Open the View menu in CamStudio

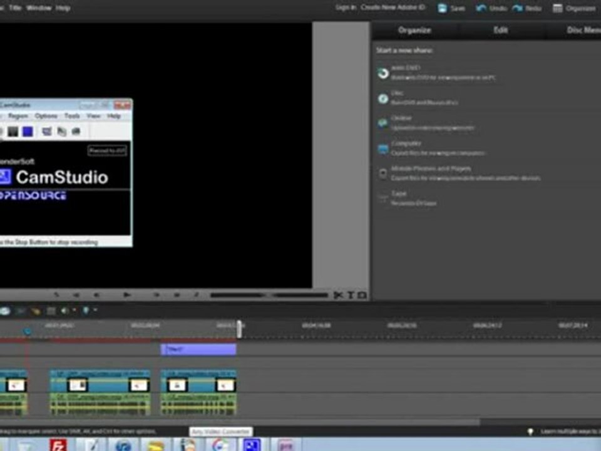(93, 116)
